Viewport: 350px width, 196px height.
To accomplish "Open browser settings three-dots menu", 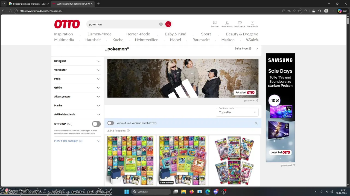I will point(333,11).
